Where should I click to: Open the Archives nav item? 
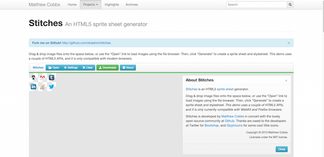pos(132,4)
